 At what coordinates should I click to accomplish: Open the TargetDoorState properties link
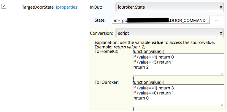67,7
